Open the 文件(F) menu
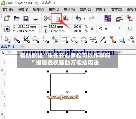Screen dimensions: 136x119 (7, 10)
